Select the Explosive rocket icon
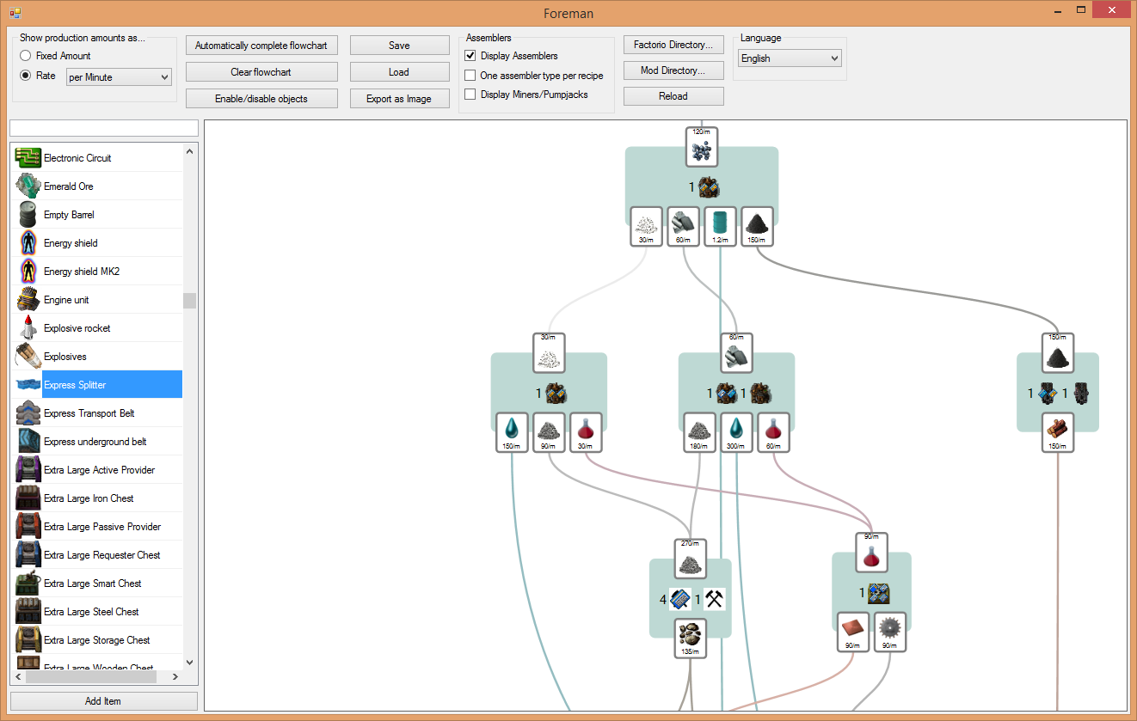1137x721 pixels. (x=28, y=328)
